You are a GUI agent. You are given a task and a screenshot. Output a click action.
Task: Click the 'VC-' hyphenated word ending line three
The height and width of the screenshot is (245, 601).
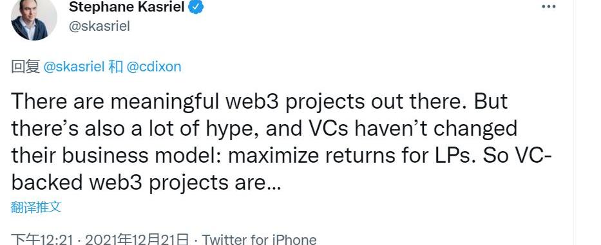(x=532, y=156)
